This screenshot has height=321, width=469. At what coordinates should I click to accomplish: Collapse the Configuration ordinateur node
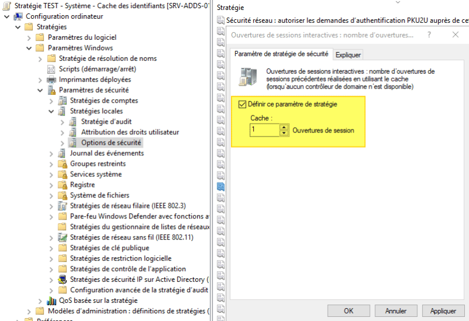tap(6, 17)
